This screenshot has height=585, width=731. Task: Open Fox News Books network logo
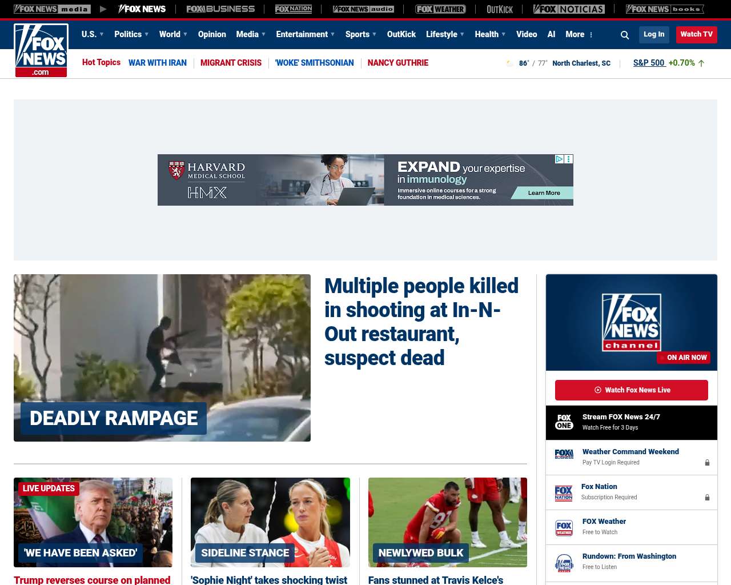click(665, 9)
